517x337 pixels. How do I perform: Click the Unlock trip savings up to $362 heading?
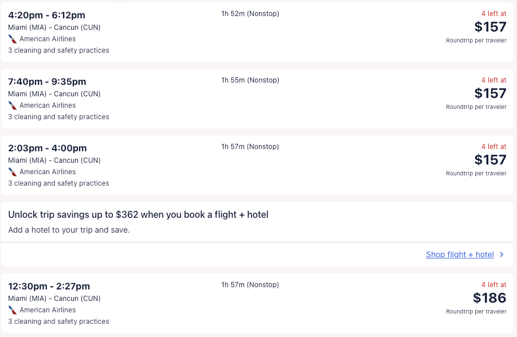(138, 214)
